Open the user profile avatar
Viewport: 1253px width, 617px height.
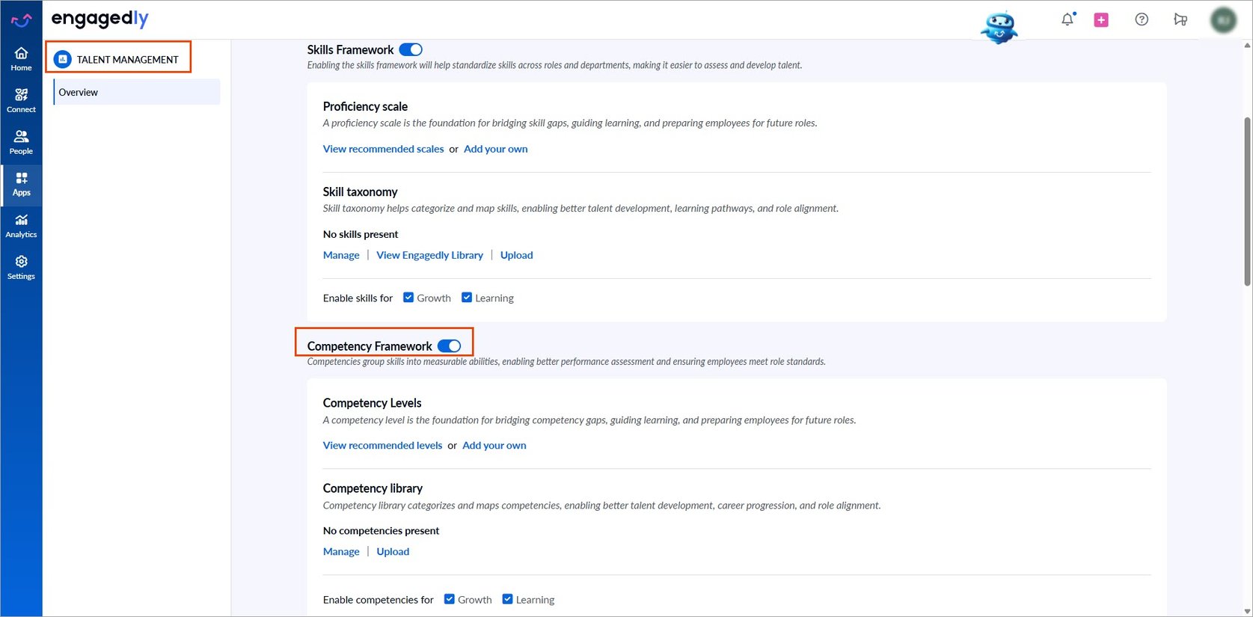pos(1224,20)
